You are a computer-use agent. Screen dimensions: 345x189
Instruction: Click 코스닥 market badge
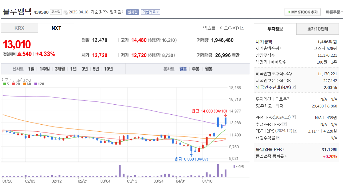(x=56, y=12)
